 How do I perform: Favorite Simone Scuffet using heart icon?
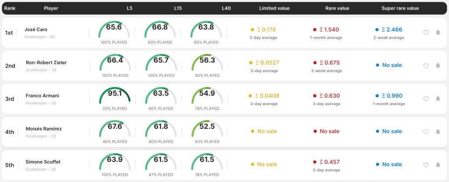[x=426, y=165]
